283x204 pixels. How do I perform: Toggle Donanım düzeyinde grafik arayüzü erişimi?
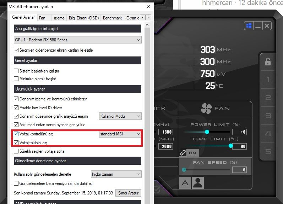(16, 116)
